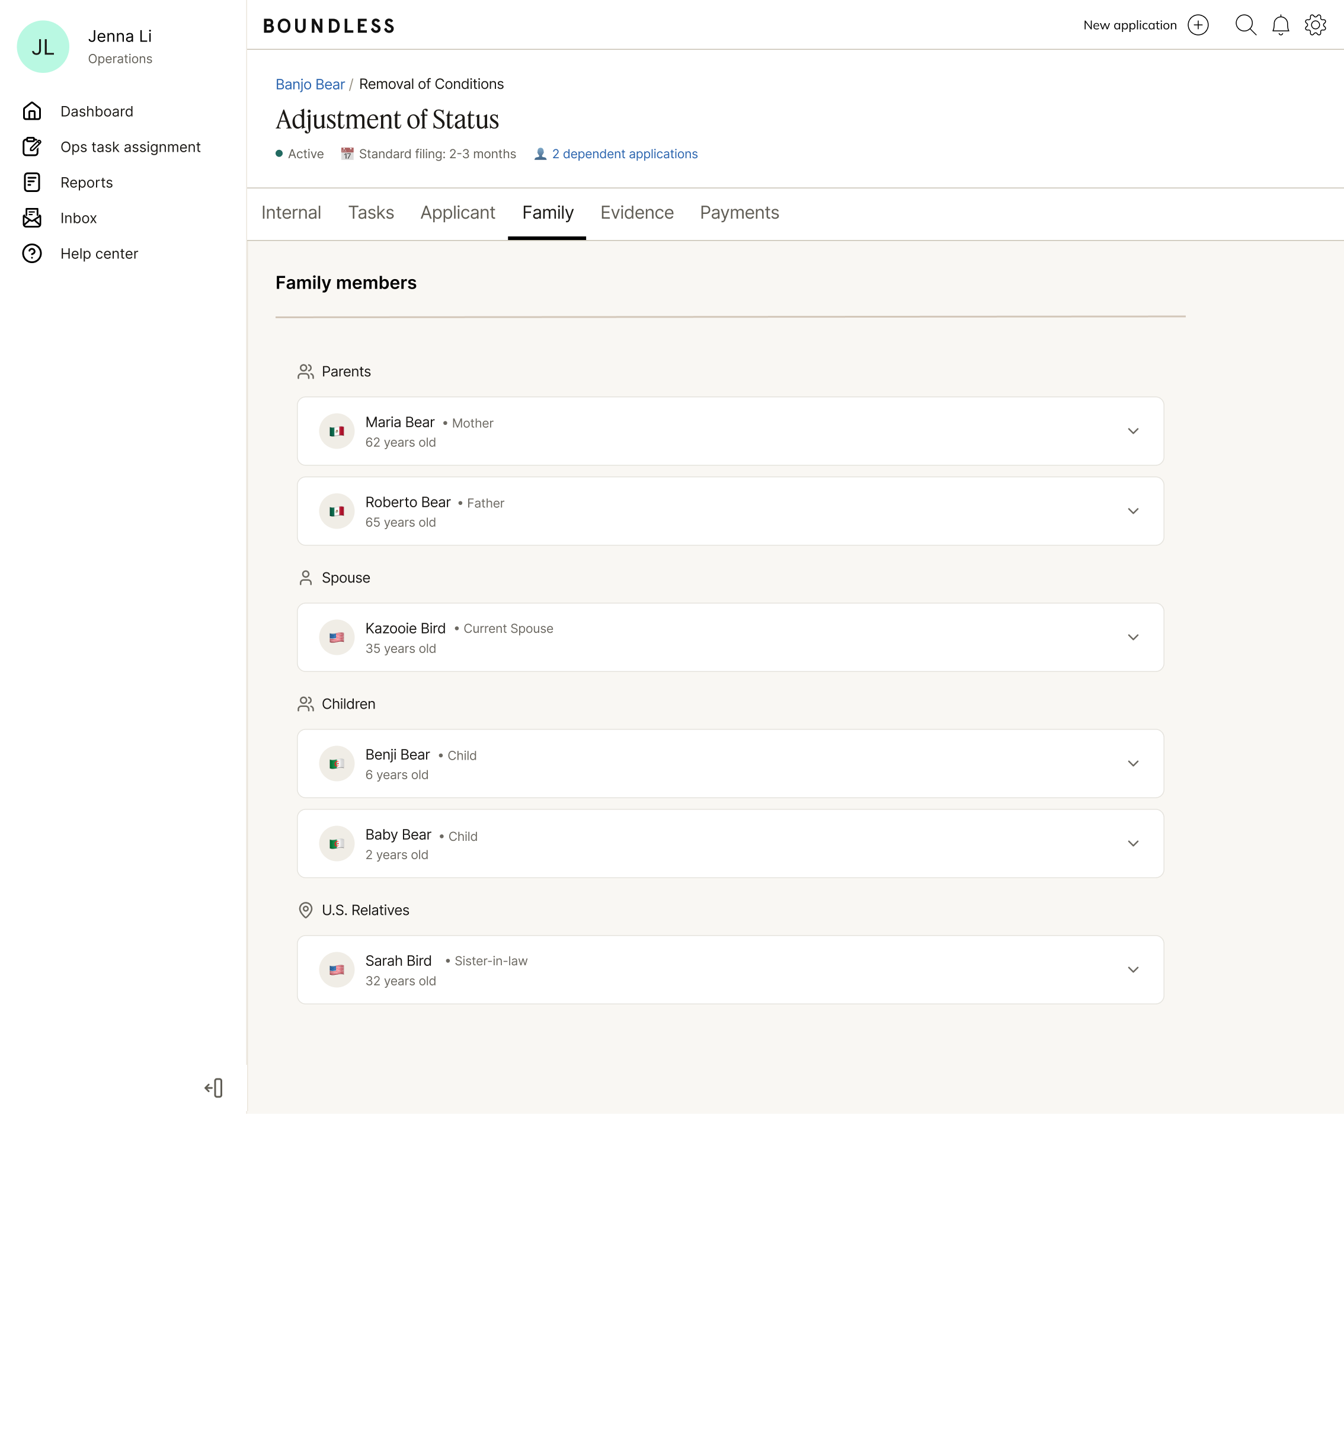
Task: Click the New application plus icon
Action: click(1198, 25)
